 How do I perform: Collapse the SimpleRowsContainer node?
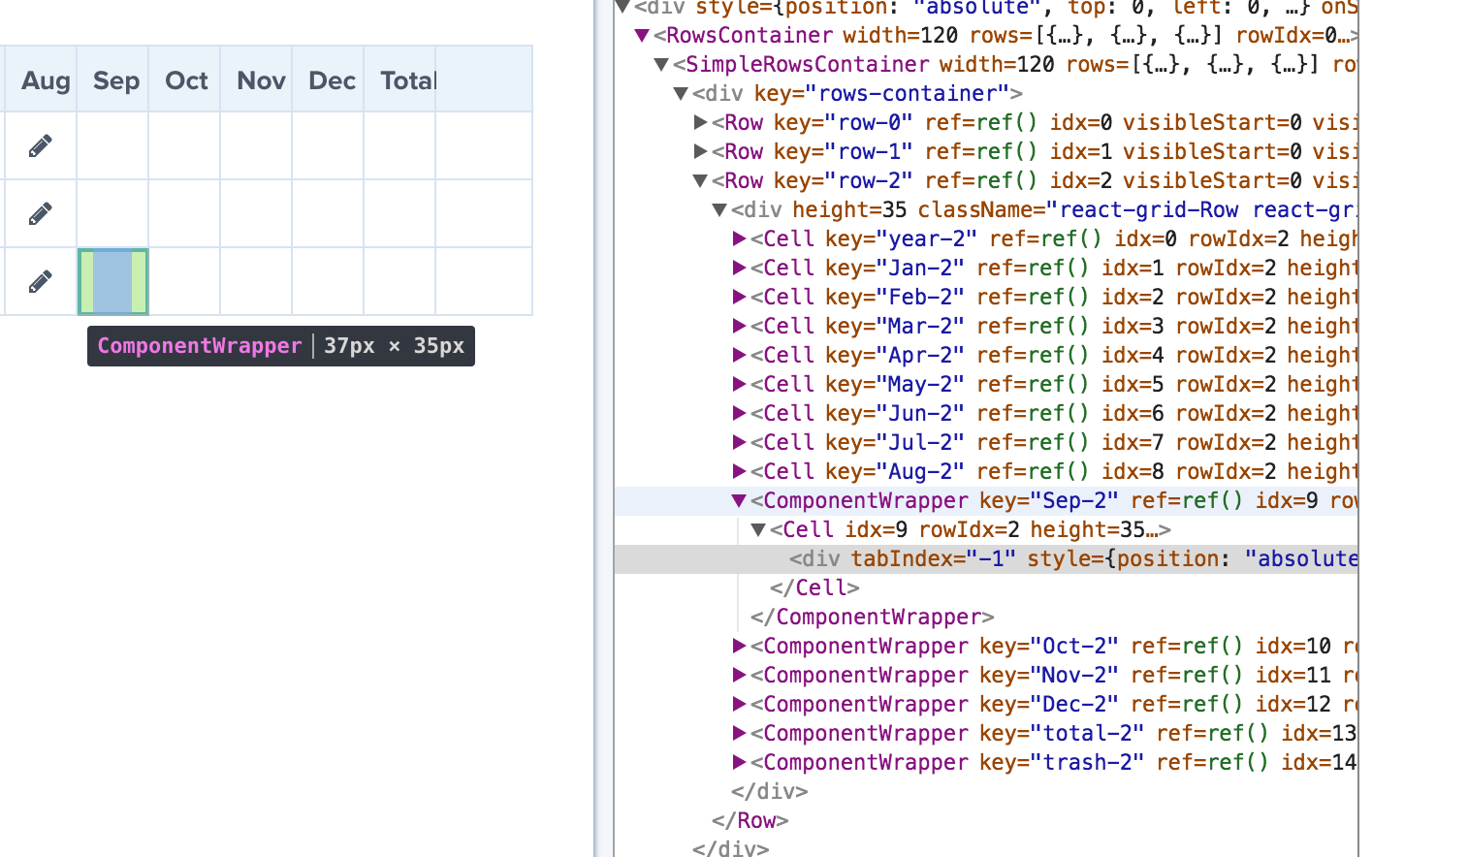pyautogui.click(x=660, y=64)
